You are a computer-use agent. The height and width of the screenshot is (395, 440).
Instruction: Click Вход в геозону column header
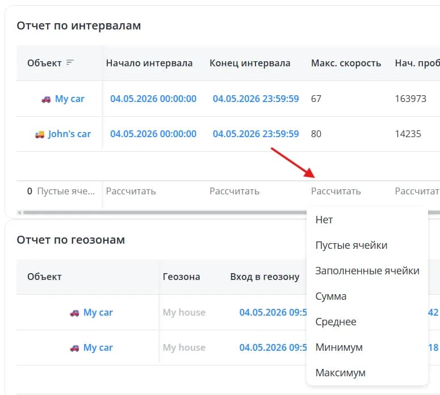(x=265, y=277)
